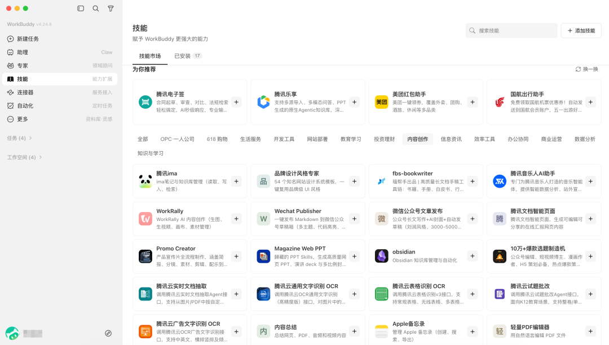
Task: Select the 内容创作 category
Action: [x=417, y=139]
